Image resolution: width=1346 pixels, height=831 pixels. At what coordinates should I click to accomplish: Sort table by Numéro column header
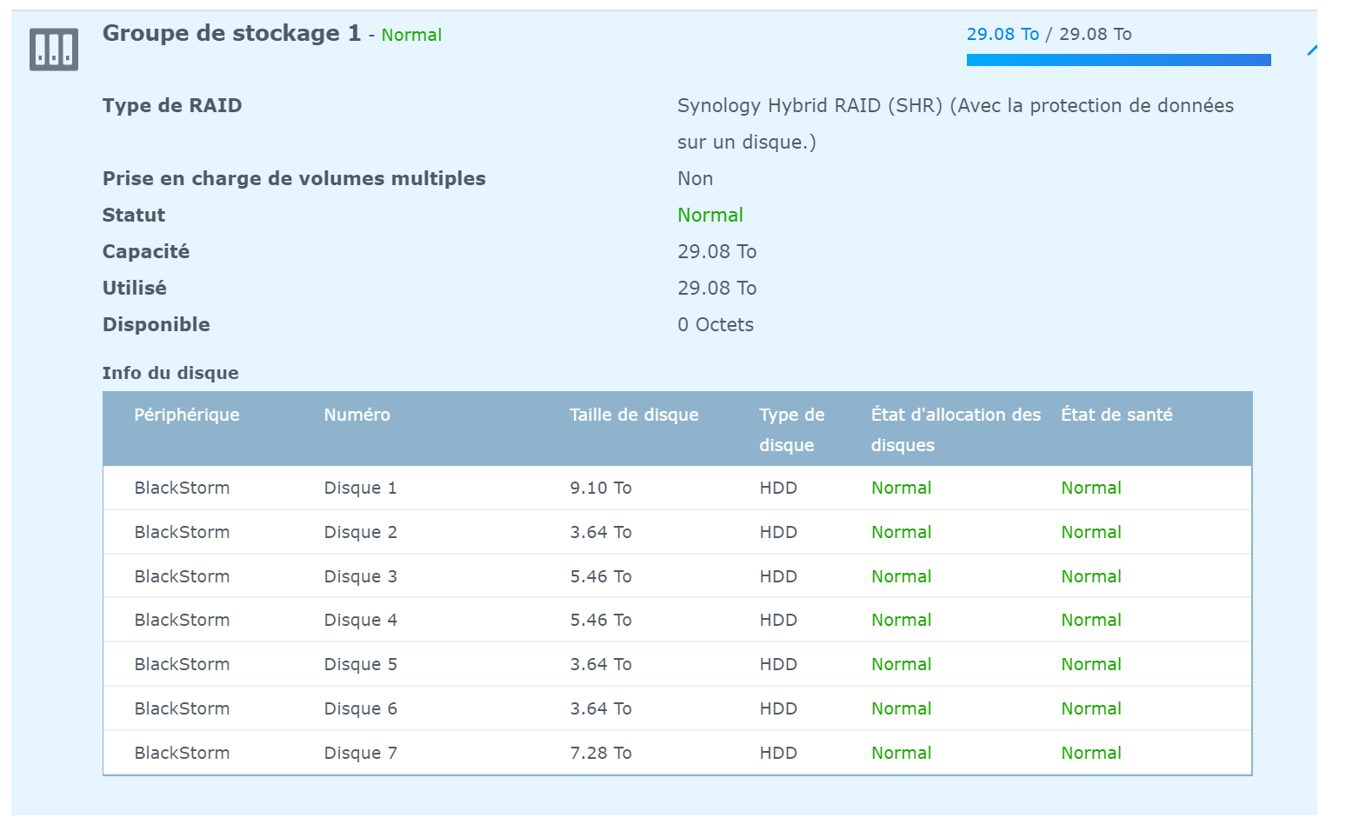click(x=356, y=415)
